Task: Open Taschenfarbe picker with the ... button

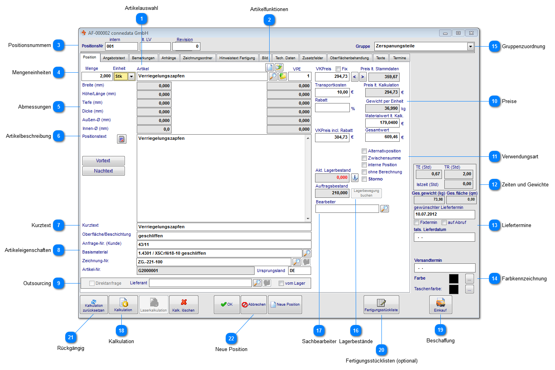Action: [469, 289]
